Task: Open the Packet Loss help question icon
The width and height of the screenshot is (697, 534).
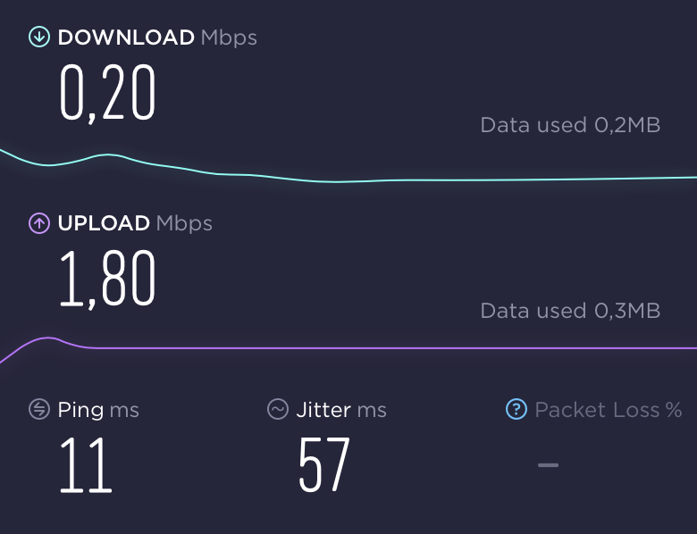Action: [516, 409]
